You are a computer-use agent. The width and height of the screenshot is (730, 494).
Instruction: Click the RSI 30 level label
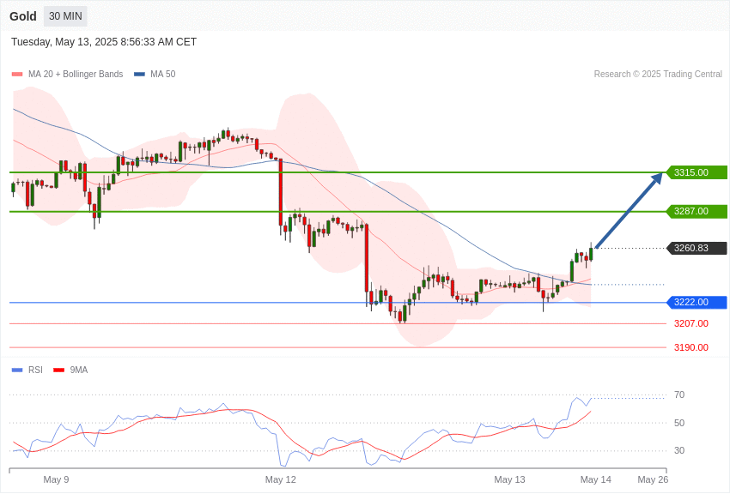point(679,450)
